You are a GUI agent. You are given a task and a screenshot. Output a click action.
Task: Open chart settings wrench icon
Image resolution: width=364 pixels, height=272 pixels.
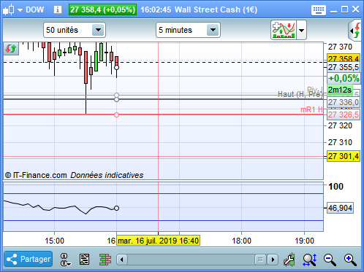click(289, 260)
